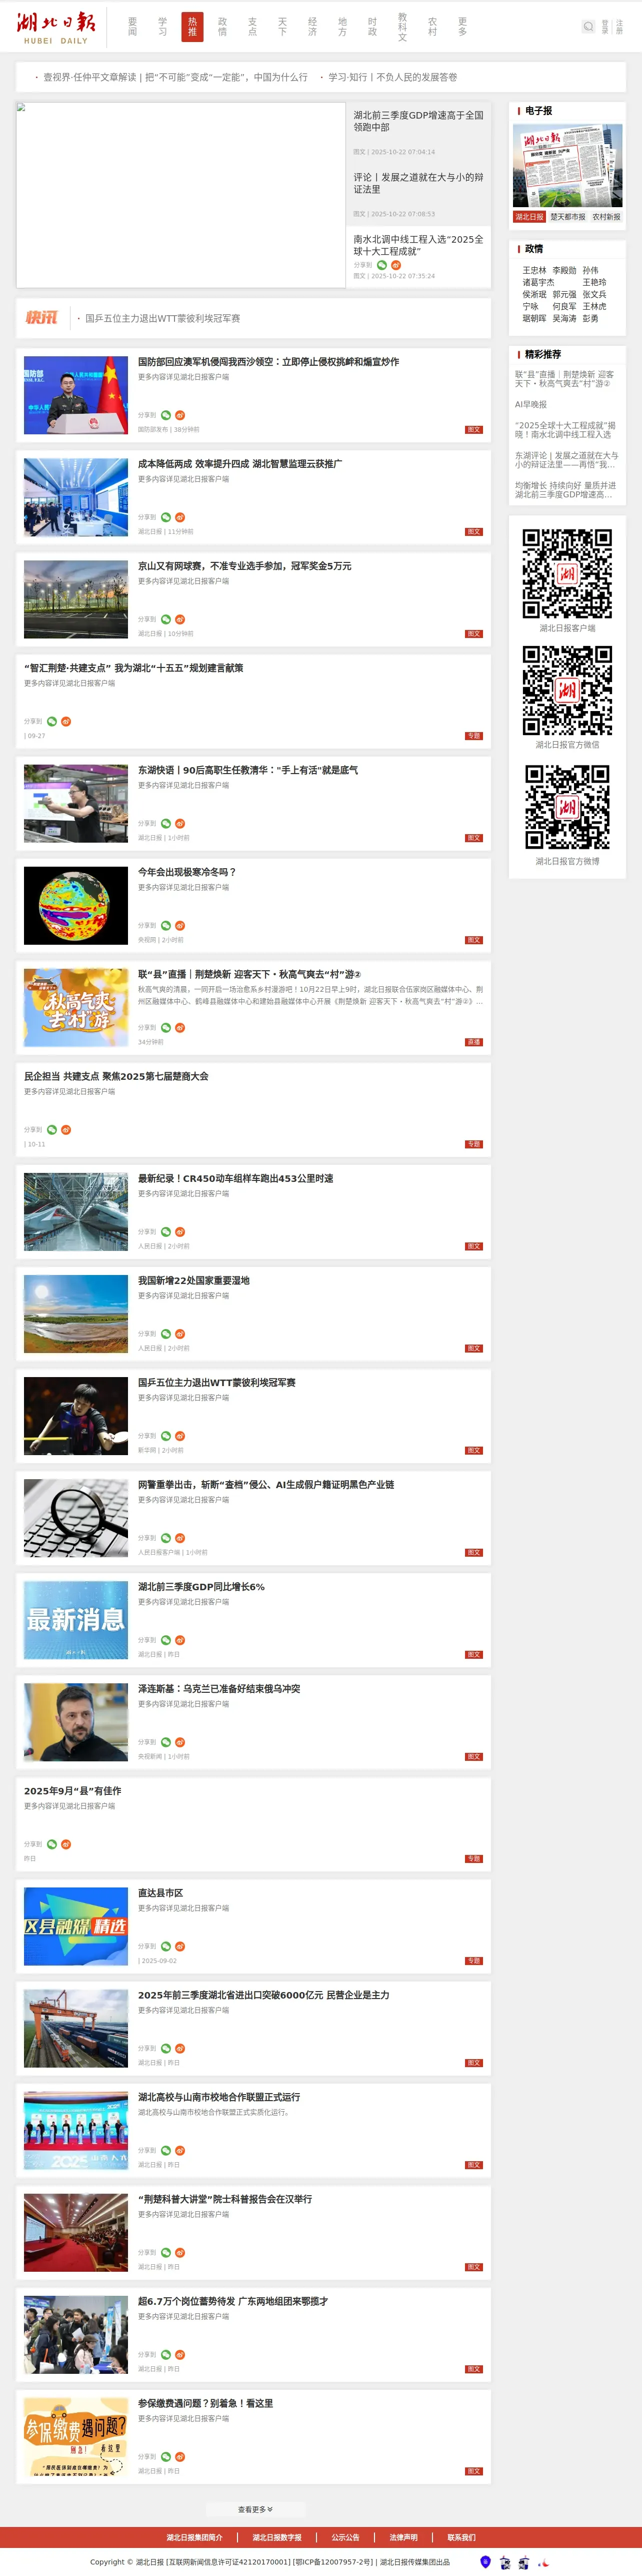Image resolution: width=642 pixels, height=2576 pixels.
Task: Select the 湖北日报 e-paper tab
Action: click(x=530, y=217)
